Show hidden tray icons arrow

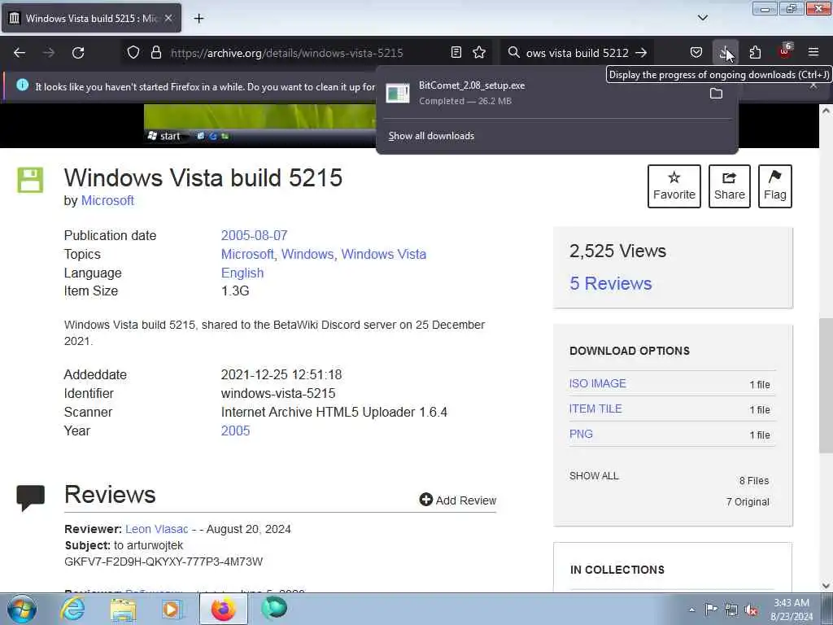(x=691, y=610)
